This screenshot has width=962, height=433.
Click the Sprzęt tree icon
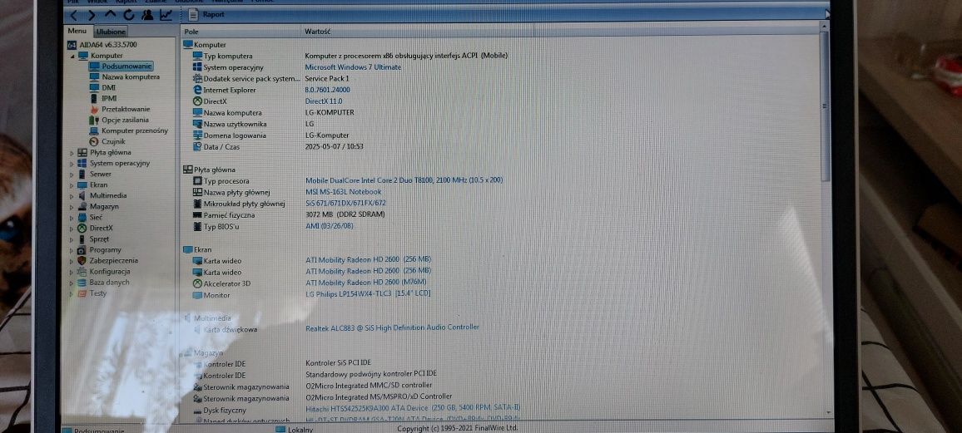click(x=82, y=239)
